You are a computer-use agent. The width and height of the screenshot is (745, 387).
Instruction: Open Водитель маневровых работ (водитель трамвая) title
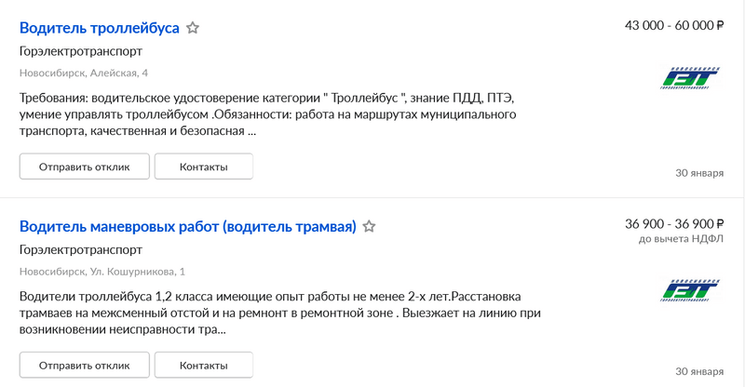187,226
